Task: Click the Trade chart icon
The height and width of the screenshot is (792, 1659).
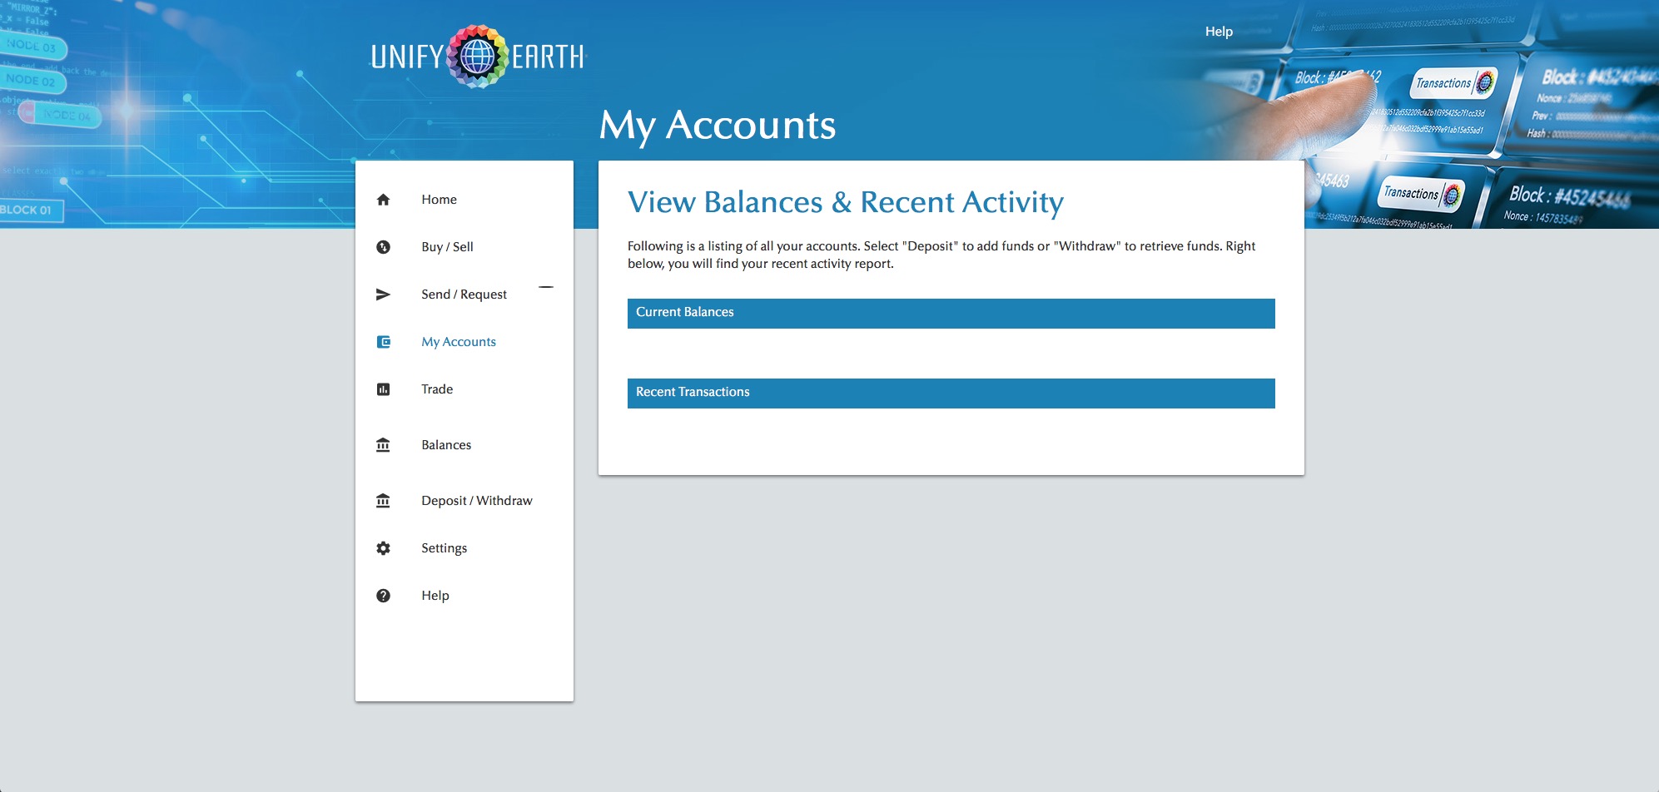Action: click(383, 389)
